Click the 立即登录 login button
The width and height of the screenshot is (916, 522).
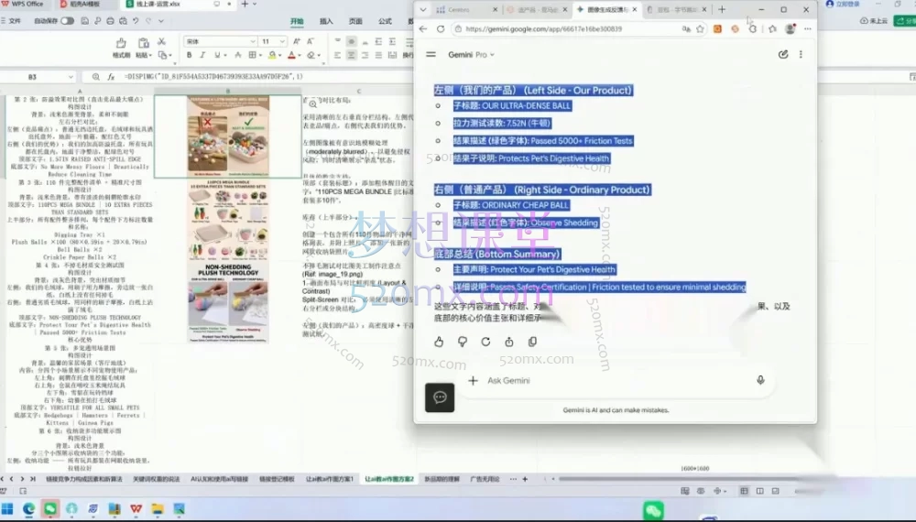click(843, 4)
